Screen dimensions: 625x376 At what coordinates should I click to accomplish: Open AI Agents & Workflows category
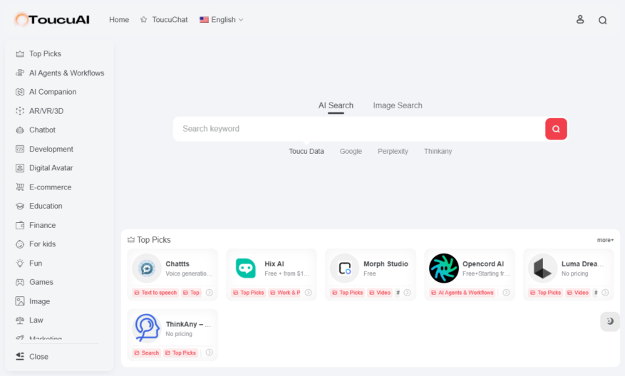point(60,73)
